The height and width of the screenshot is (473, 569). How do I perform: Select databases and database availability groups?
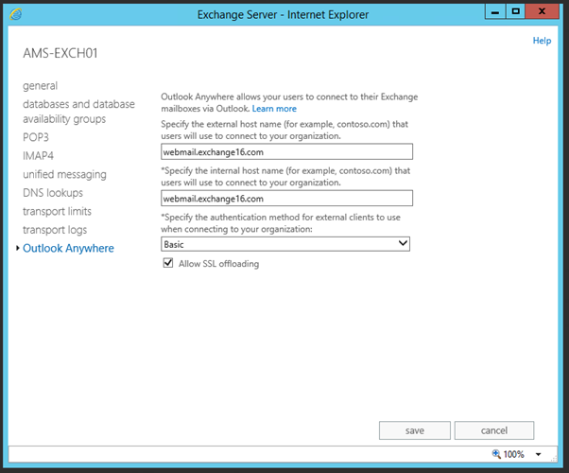(78, 112)
